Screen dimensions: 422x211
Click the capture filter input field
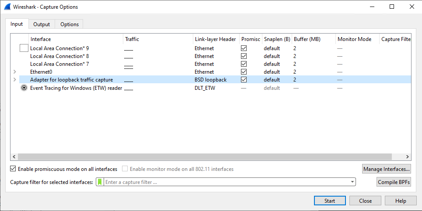227,182
